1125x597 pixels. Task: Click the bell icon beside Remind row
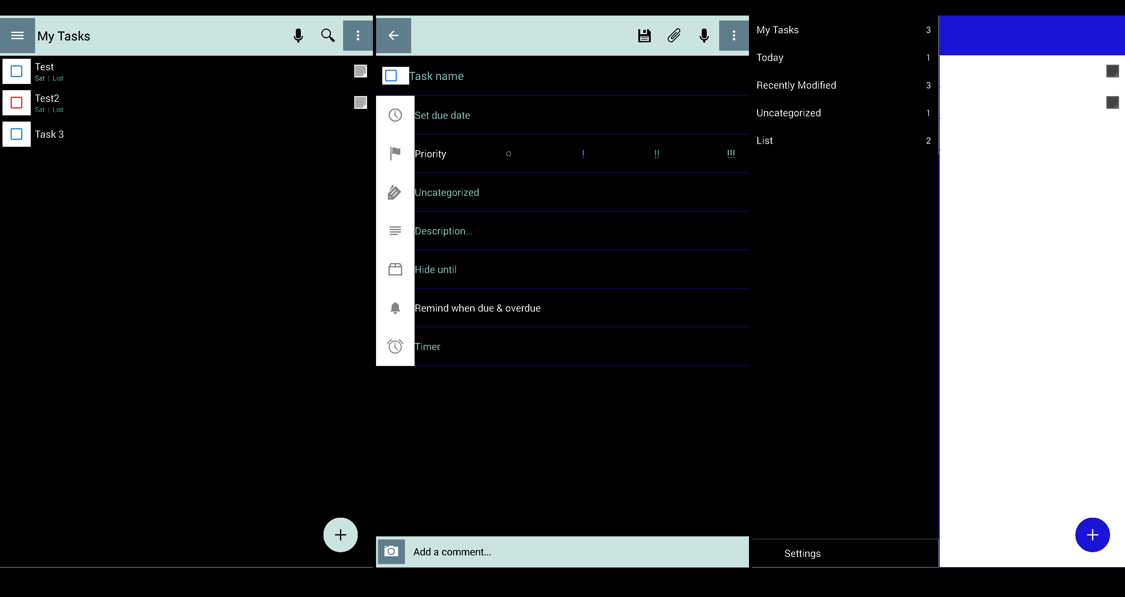(395, 308)
